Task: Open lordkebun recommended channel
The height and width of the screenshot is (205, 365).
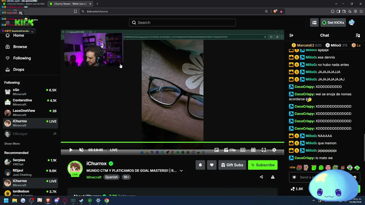Action: tap(31, 193)
